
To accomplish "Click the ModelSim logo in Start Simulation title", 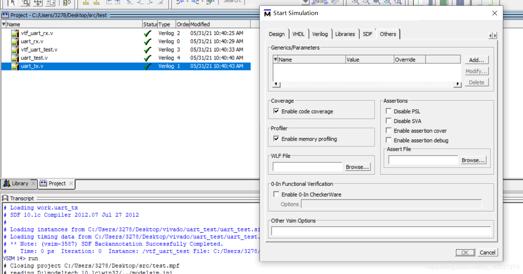I will click(x=267, y=13).
